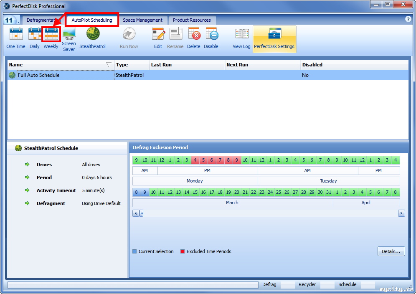The width and height of the screenshot is (416, 294).
Task: Select March 15 date cell
Action: pyautogui.click(x=195, y=192)
